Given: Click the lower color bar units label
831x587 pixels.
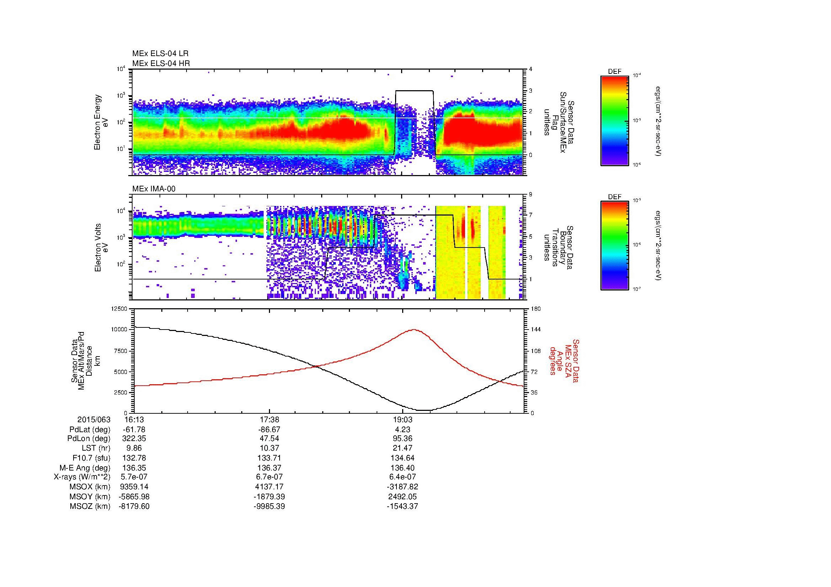Looking at the screenshot, I should coord(658,246).
